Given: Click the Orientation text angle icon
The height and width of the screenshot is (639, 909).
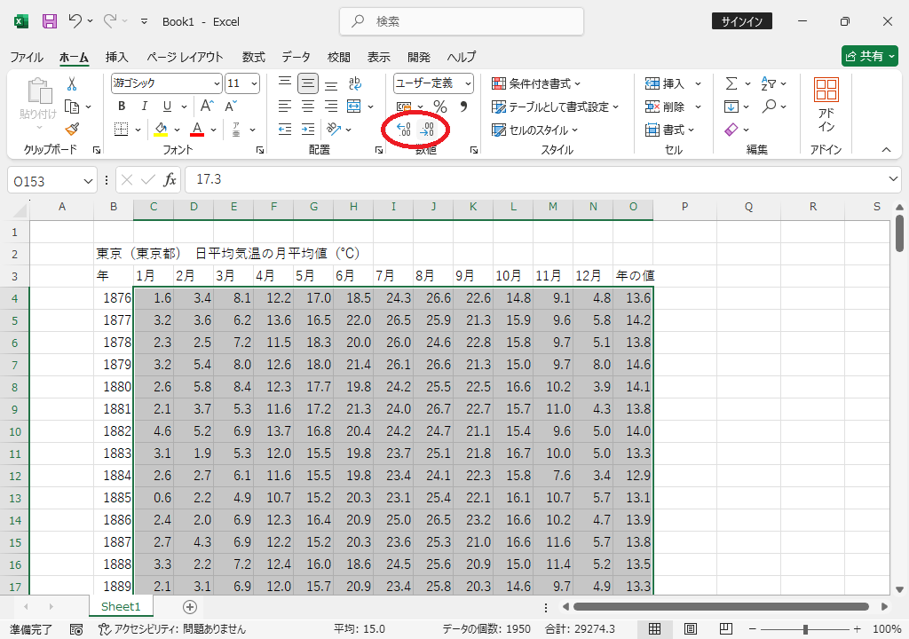Looking at the screenshot, I should 334,129.
